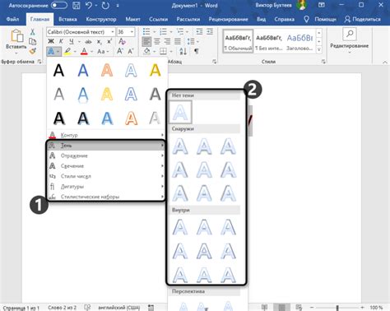Collapse the ribbon with the chevron

point(384,63)
